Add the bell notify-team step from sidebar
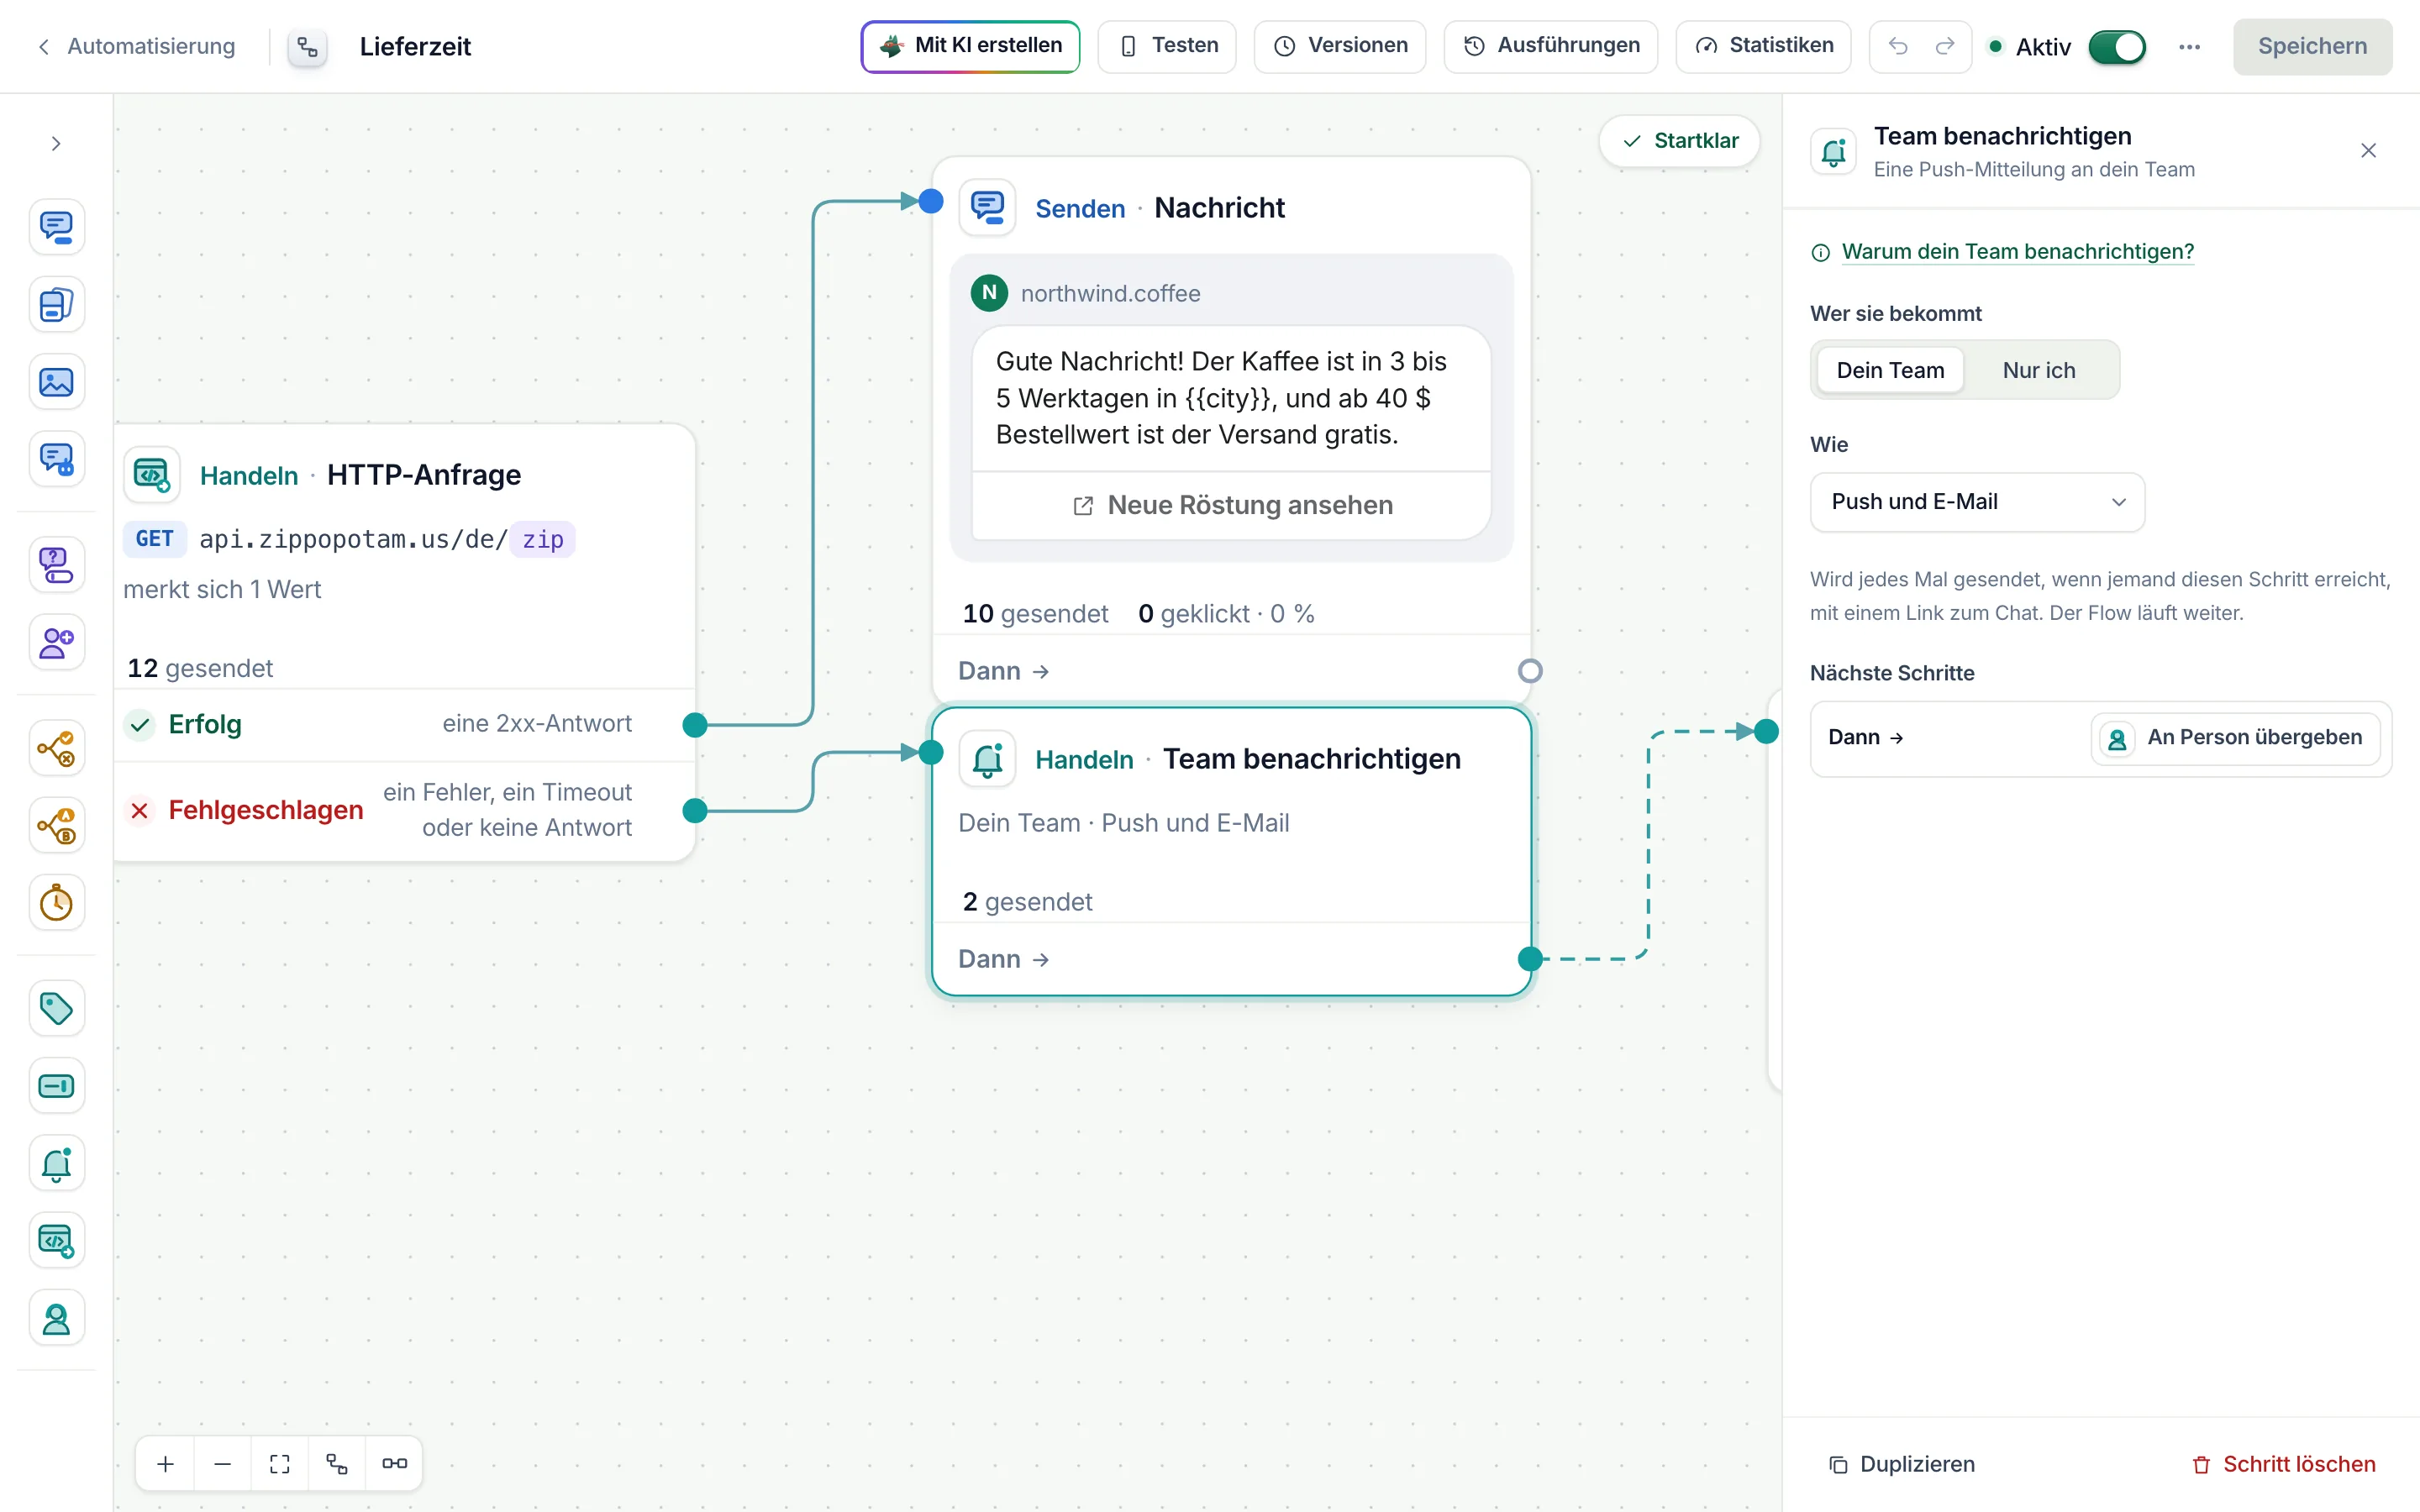The height and width of the screenshot is (1512, 2420). coord(56,1163)
